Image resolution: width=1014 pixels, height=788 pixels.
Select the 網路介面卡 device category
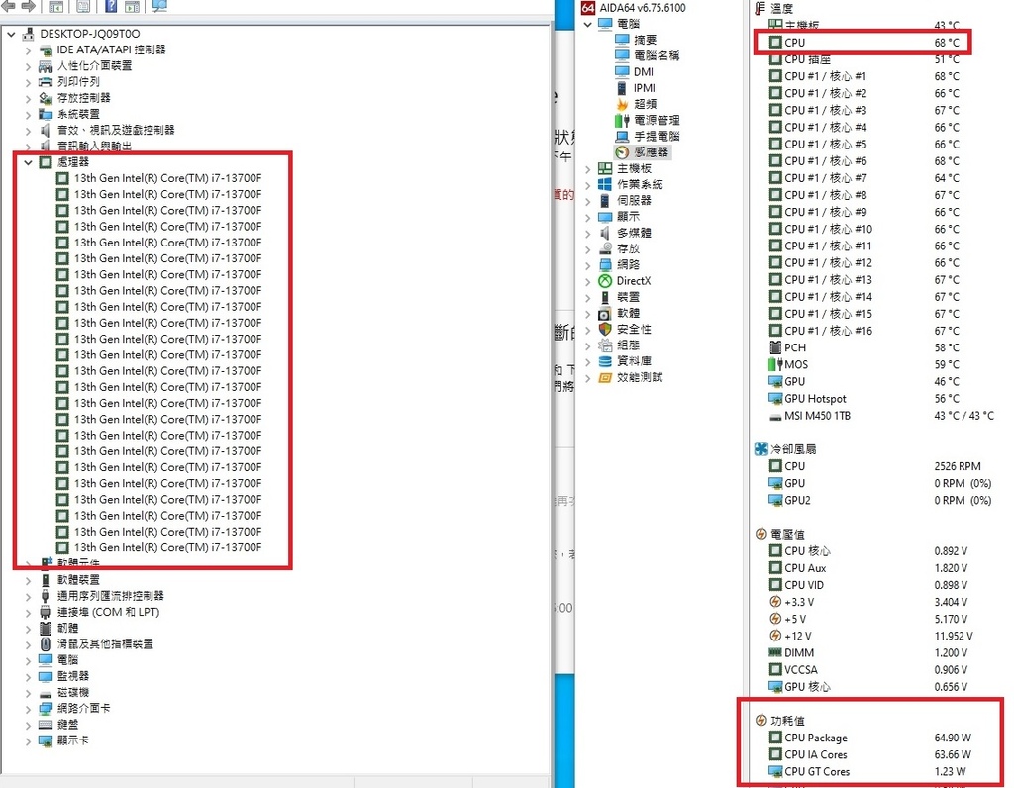click(x=83, y=709)
